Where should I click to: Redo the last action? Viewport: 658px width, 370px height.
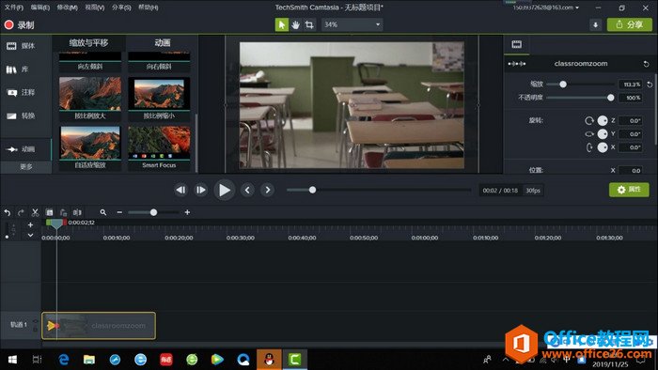pos(21,212)
